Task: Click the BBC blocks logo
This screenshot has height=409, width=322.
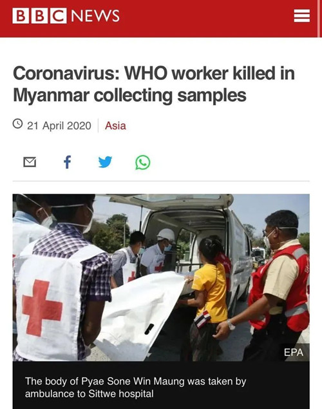Action: 39,15
